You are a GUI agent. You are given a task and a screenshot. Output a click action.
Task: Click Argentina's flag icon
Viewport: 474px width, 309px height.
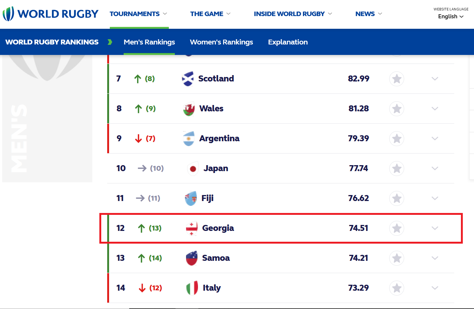pyautogui.click(x=189, y=139)
